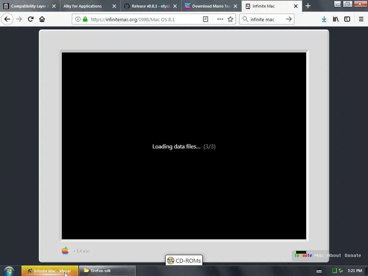Open the About link
The height and width of the screenshot is (276, 368).
click(x=334, y=256)
